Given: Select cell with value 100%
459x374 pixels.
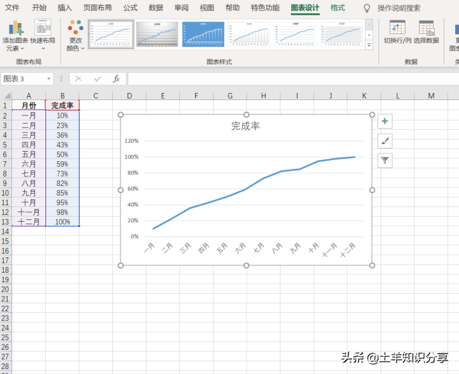Looking at the screenshot, I should [x=62, y=222].
